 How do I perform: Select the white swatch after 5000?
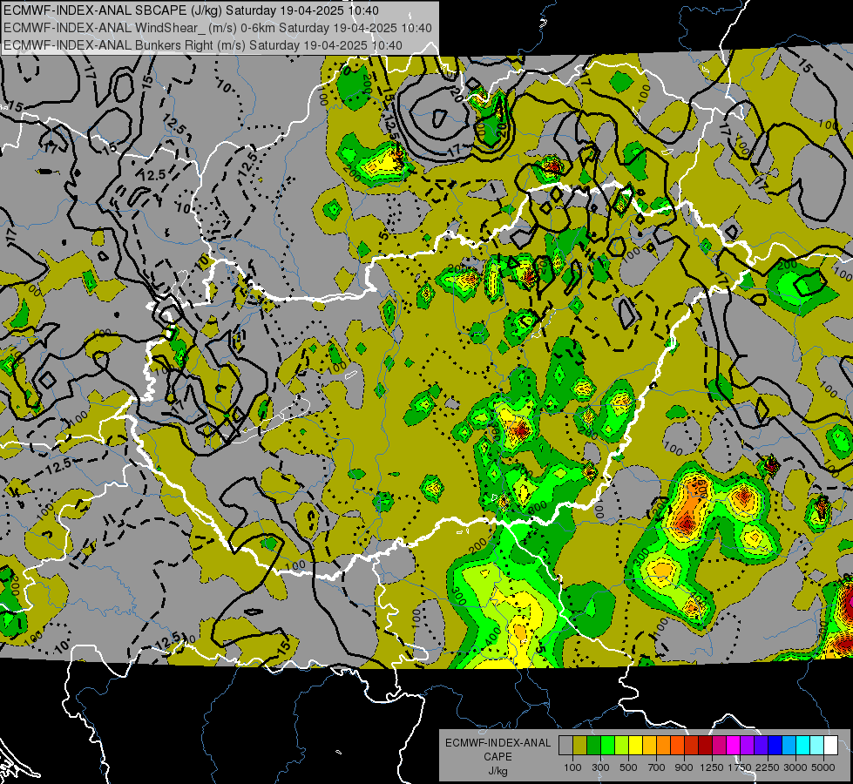(x=830, y=746)
